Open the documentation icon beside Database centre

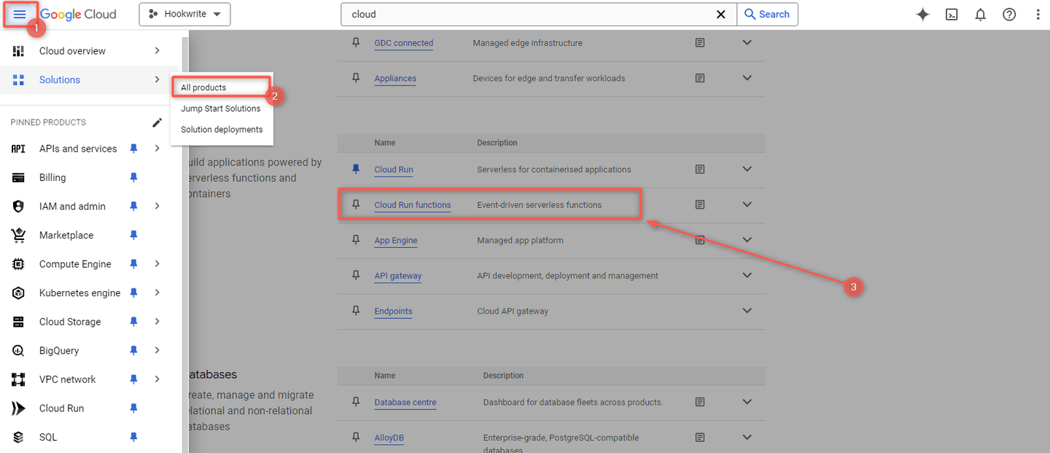[x=700, y=401]
